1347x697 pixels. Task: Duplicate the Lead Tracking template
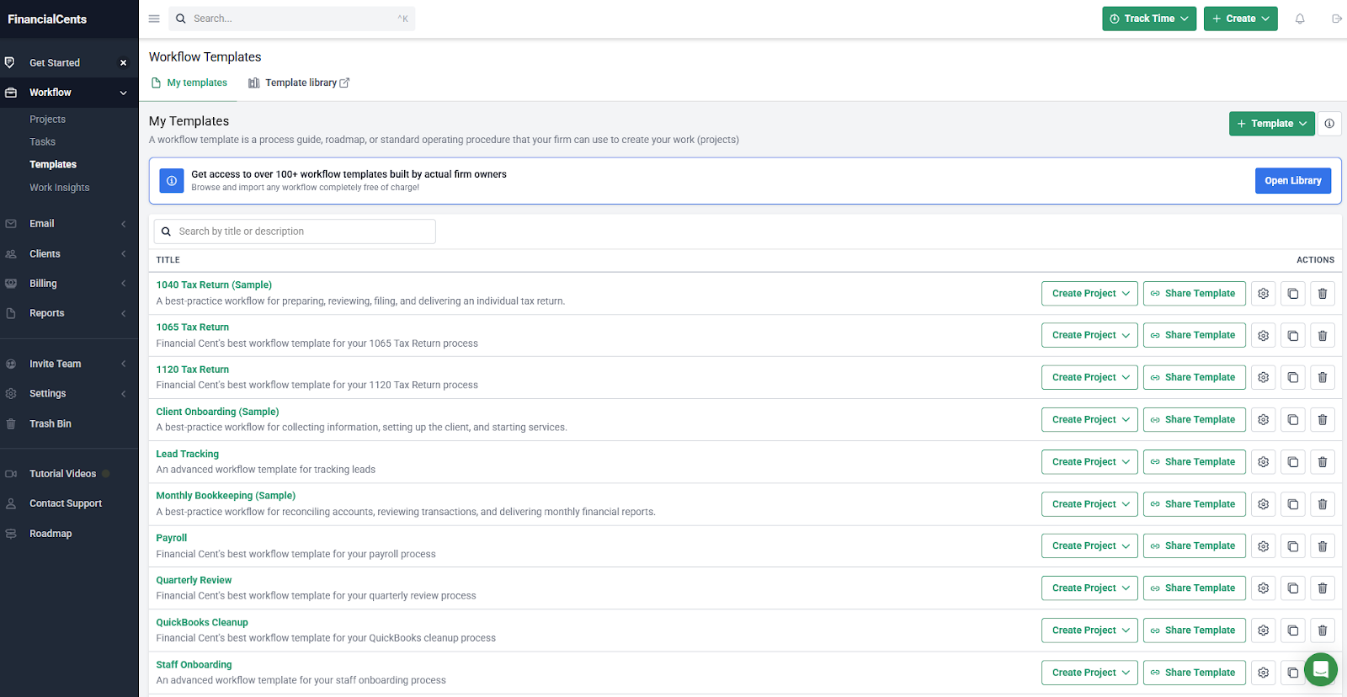point(1292,462)
